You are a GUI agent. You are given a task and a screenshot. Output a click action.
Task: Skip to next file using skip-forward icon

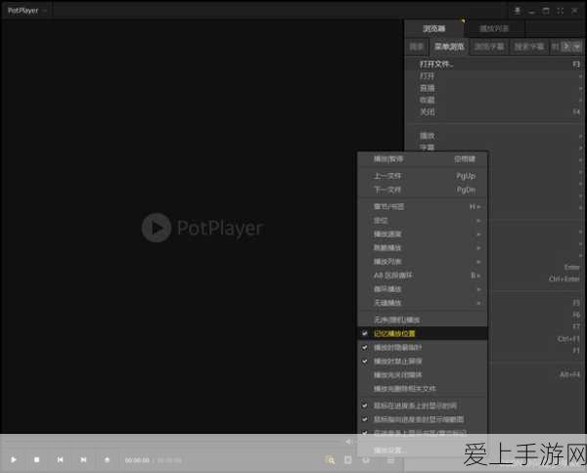(x=83, y=459)
